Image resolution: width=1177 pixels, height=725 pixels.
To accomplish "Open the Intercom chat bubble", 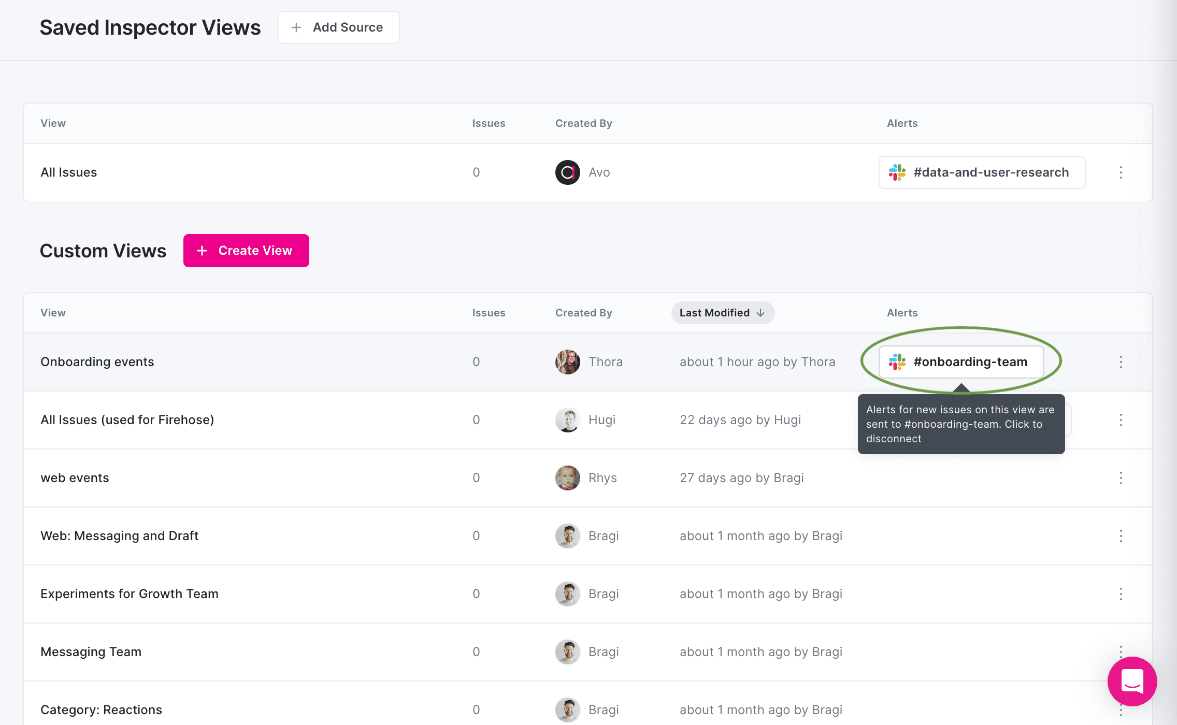I will pyautogui.click(x=1132, y=682).
